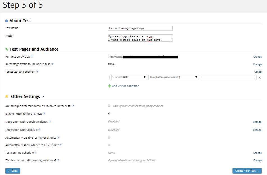Screen dimensions: 267x175
Task: Open the Is equal to (case insens.) dropdown
Action: (174, 77)
